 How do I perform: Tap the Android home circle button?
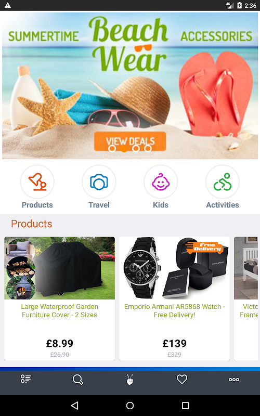click(x=130, y=406)
